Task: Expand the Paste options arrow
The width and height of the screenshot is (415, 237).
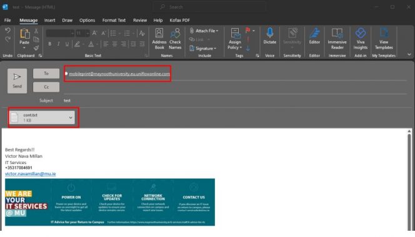Action: 24,48
